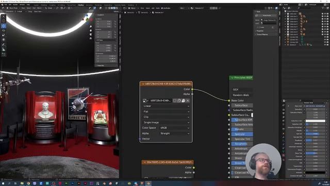This screenshot has width=330, height=186.
Task: Switch viewport to wireframe shading
Action: (x=109, y=8)
